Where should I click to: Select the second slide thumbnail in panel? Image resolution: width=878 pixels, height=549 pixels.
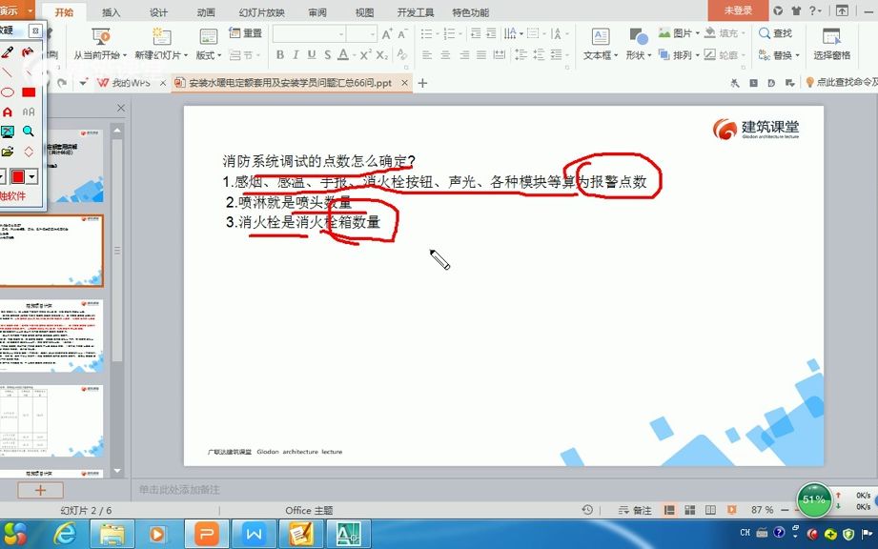(57, 248)
